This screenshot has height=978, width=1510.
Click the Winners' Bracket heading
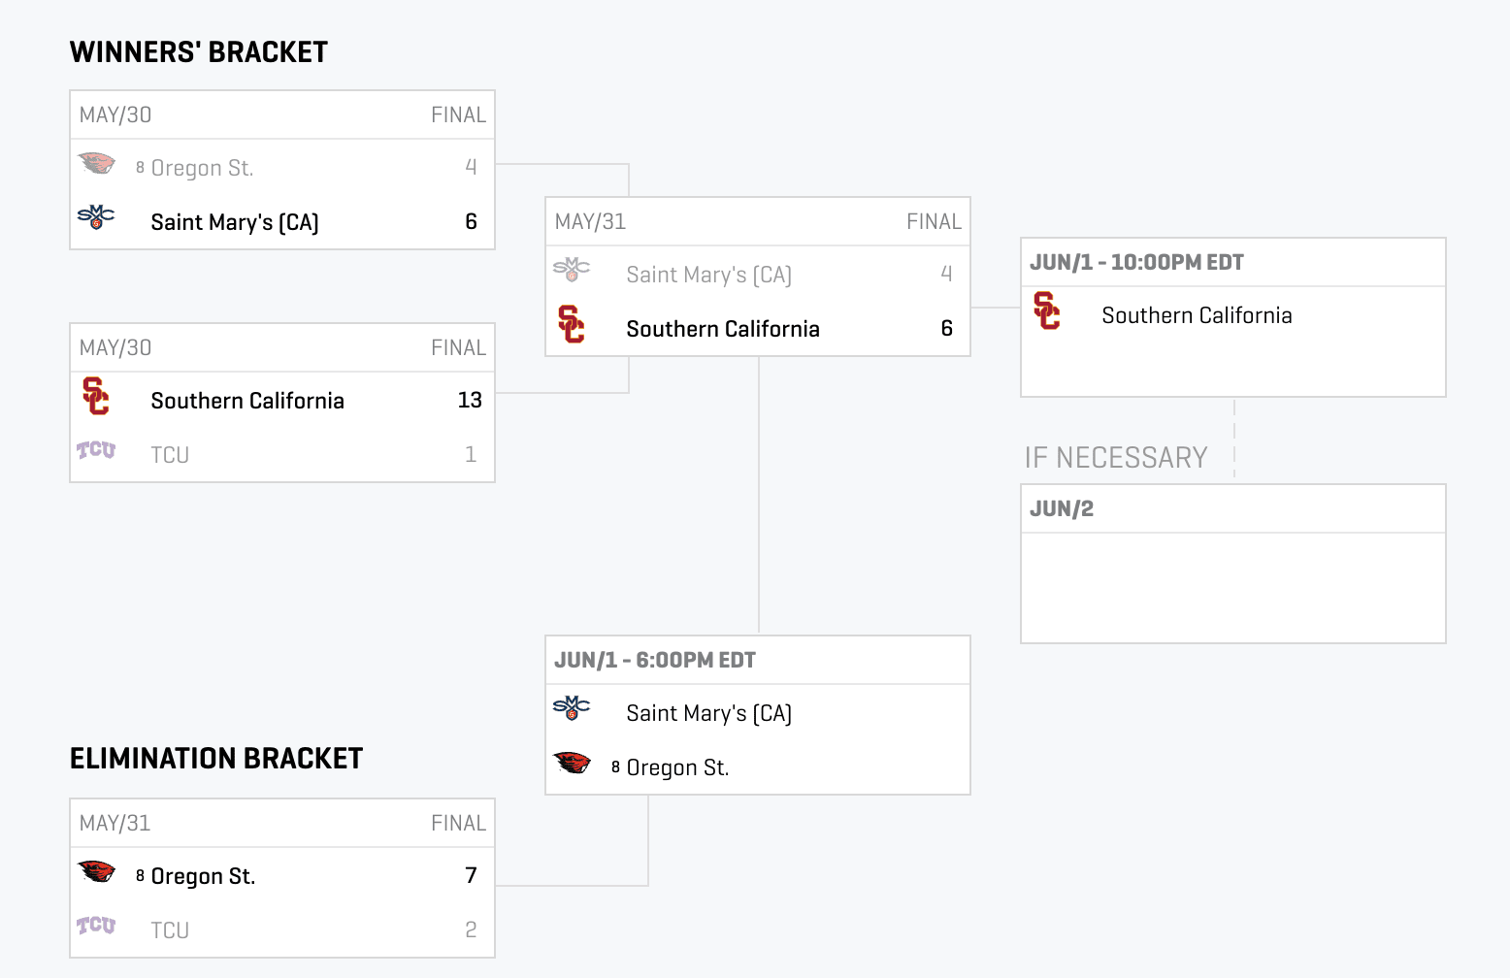(x=199, y=52)
